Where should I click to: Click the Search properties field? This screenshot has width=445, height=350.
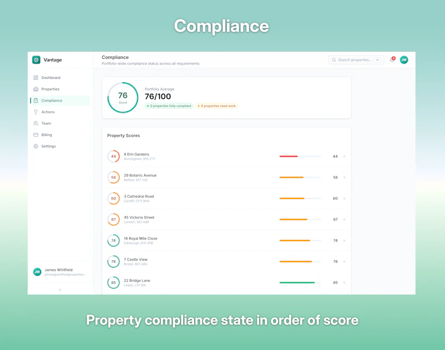(x=356, y=60)
